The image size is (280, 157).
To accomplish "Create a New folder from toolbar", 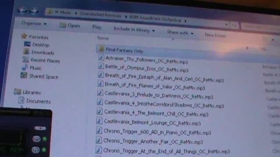I will pyautogui.click(x=215, y=35).
